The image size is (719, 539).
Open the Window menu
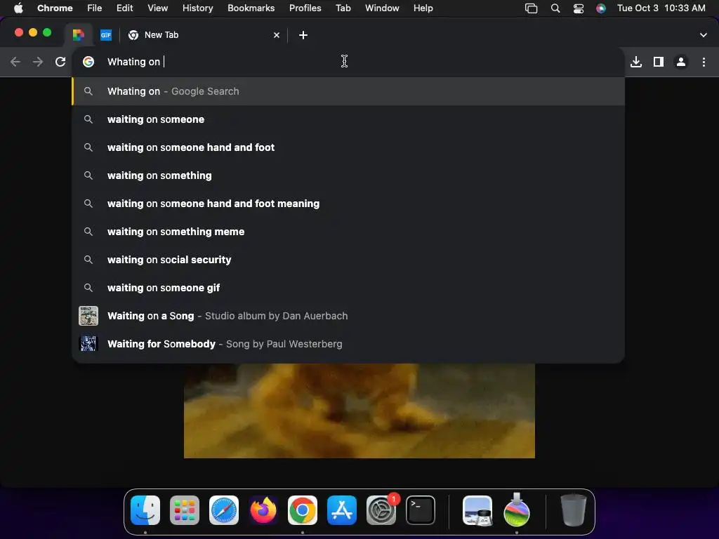(x=382, y=8)
